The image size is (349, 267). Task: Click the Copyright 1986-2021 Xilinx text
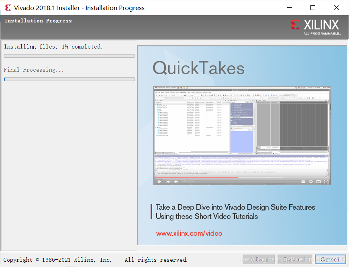57,260
